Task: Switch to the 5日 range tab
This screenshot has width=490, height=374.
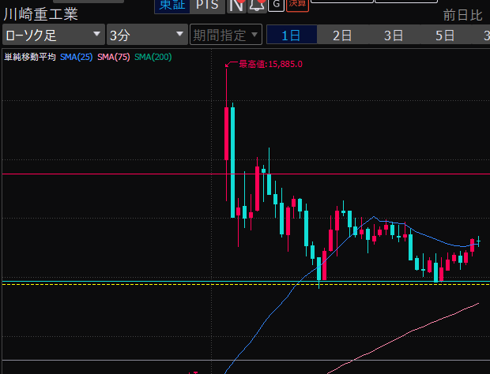Action: pyautogui.click(x=445, y=35)
